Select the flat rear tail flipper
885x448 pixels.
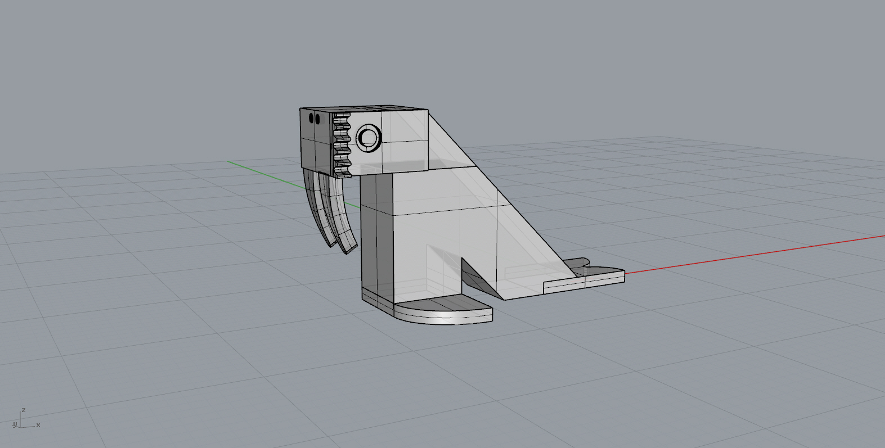(585, 277)
